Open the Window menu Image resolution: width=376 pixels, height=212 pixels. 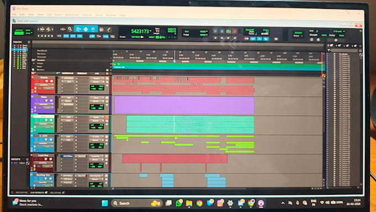(x=111, y=15)
